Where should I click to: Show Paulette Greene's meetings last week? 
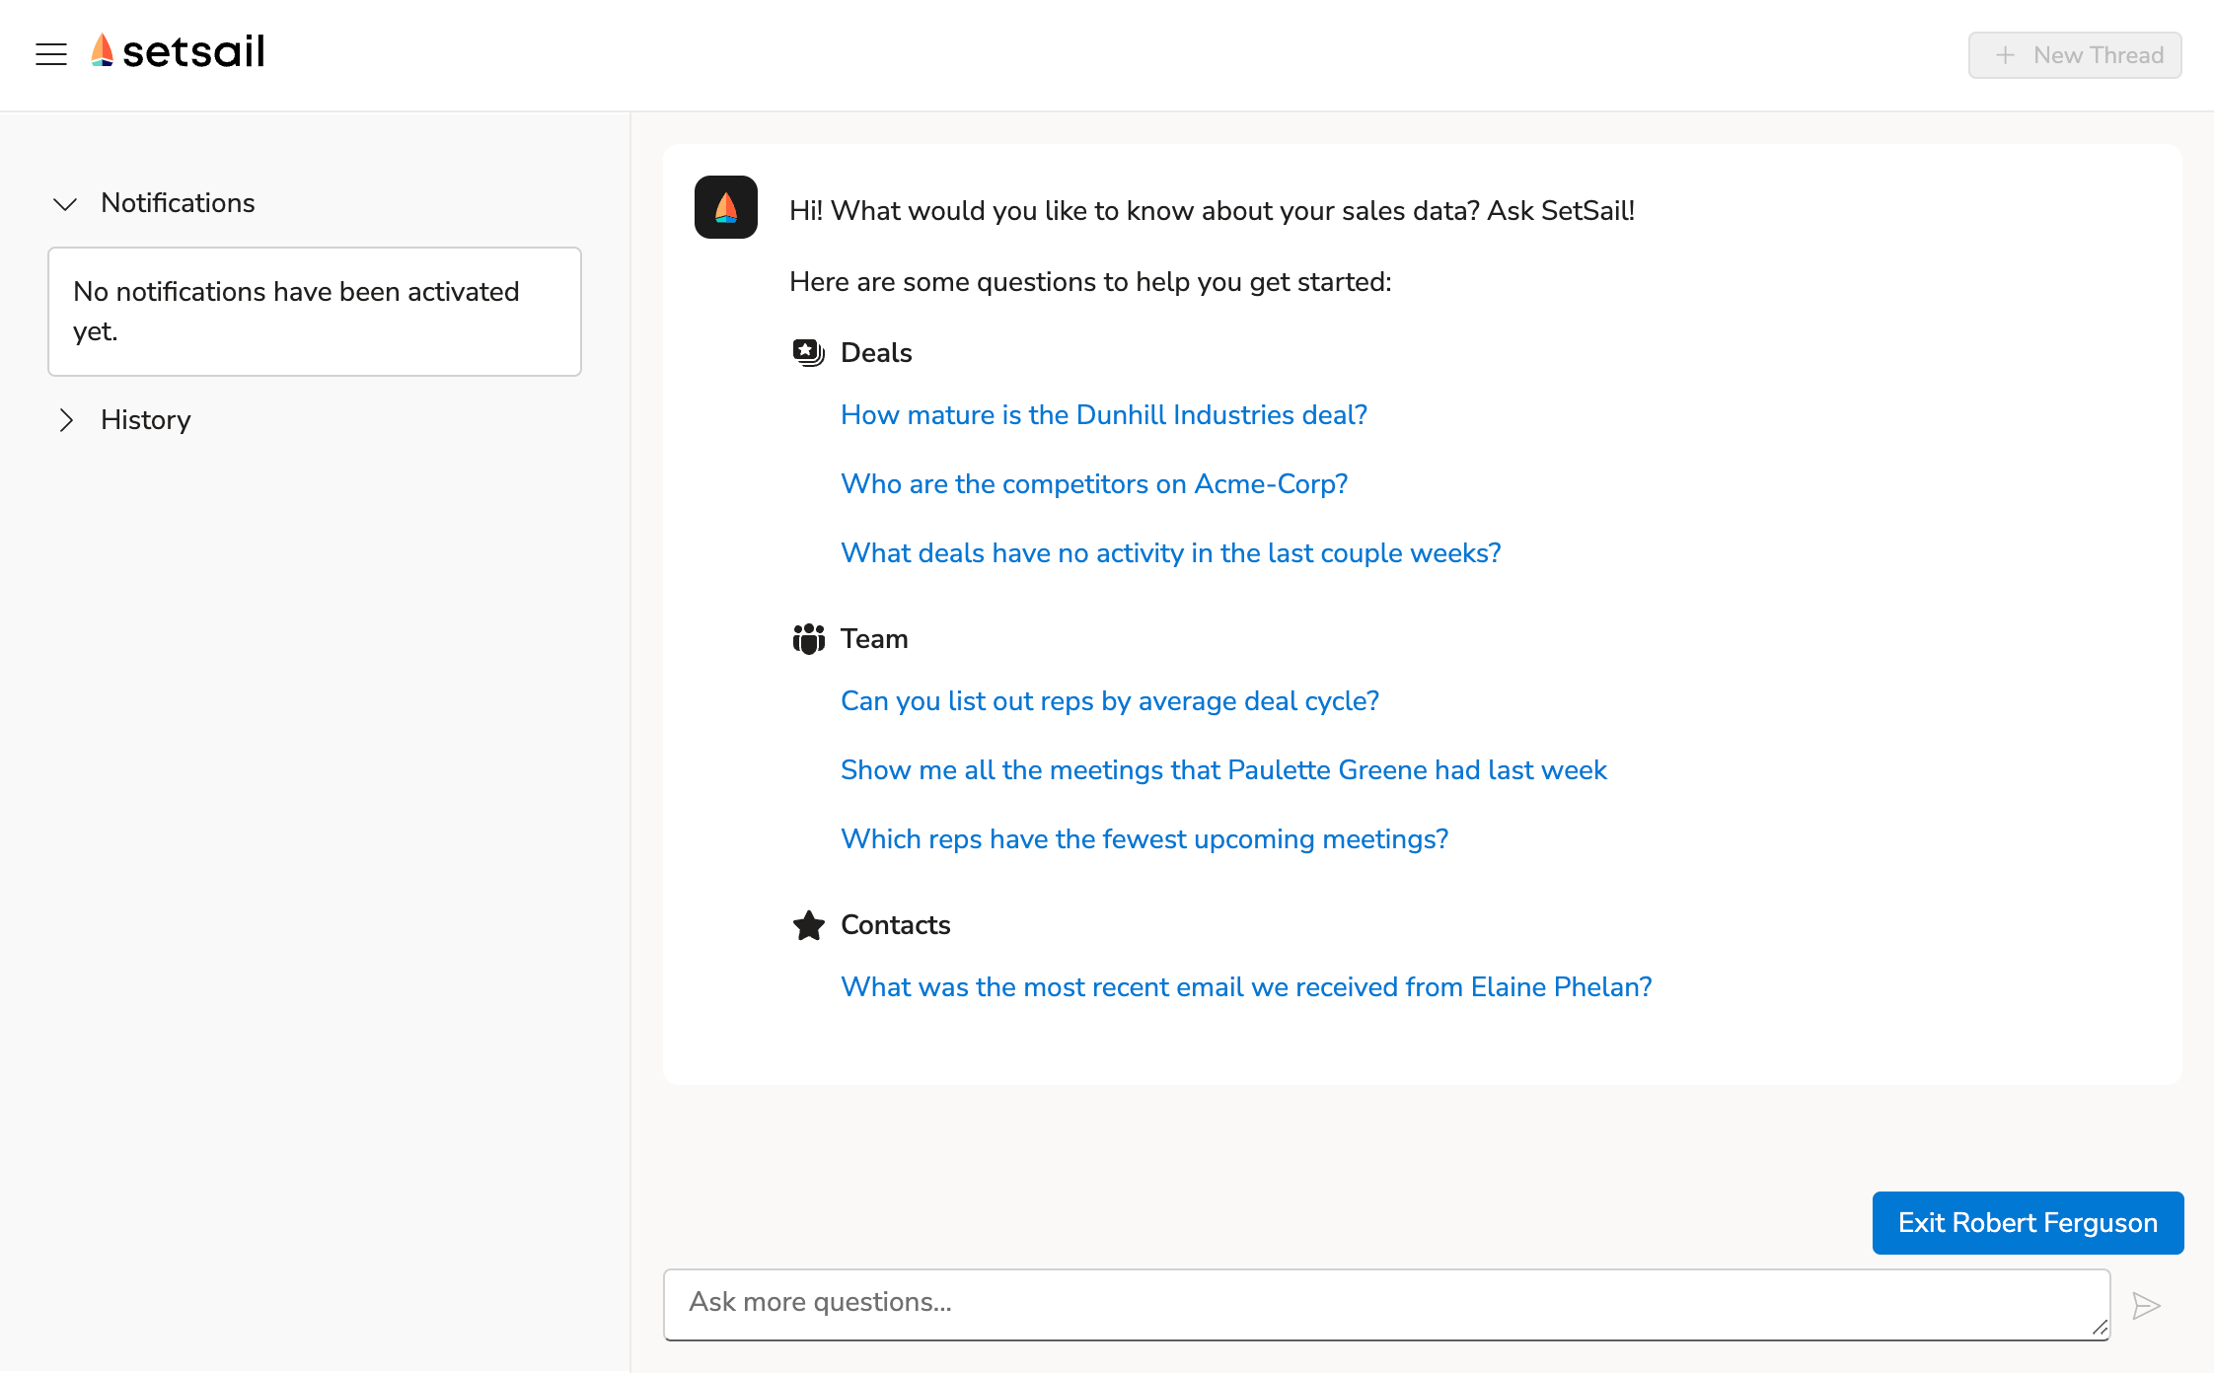tap(1223, 770)
